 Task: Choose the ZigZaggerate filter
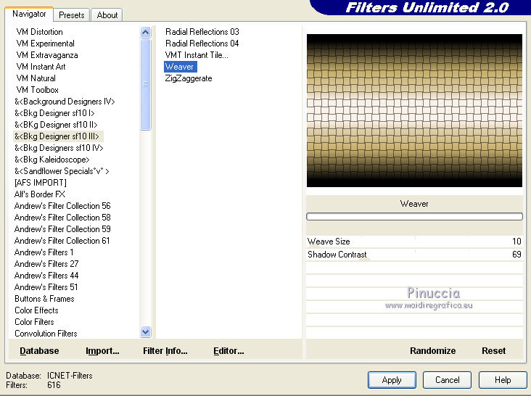(189, 78)
